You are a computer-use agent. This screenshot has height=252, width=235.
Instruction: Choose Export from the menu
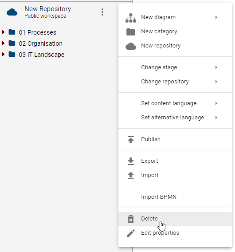click(175, 161)
